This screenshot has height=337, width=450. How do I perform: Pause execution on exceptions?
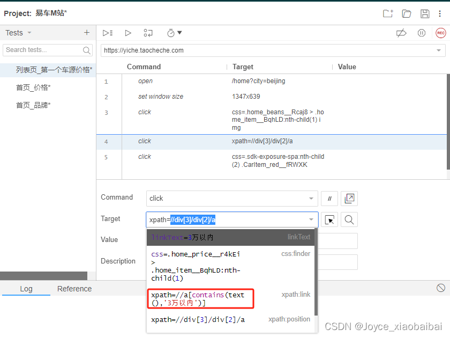click(421, 33)
